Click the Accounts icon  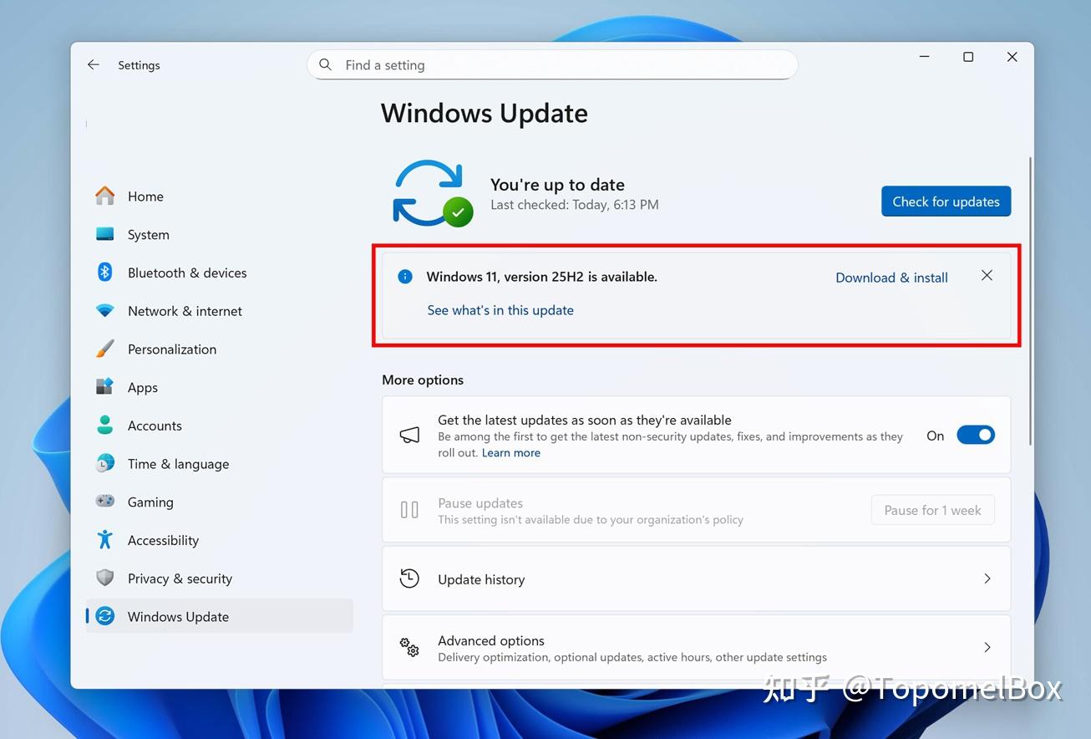(x=104, y=425)
